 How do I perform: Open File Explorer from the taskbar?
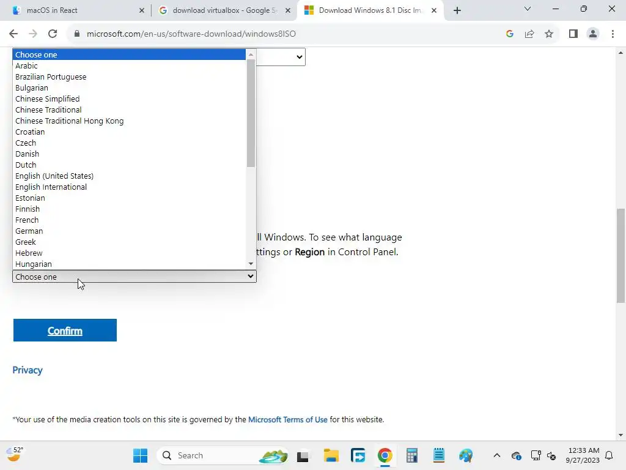click(331, 455)
